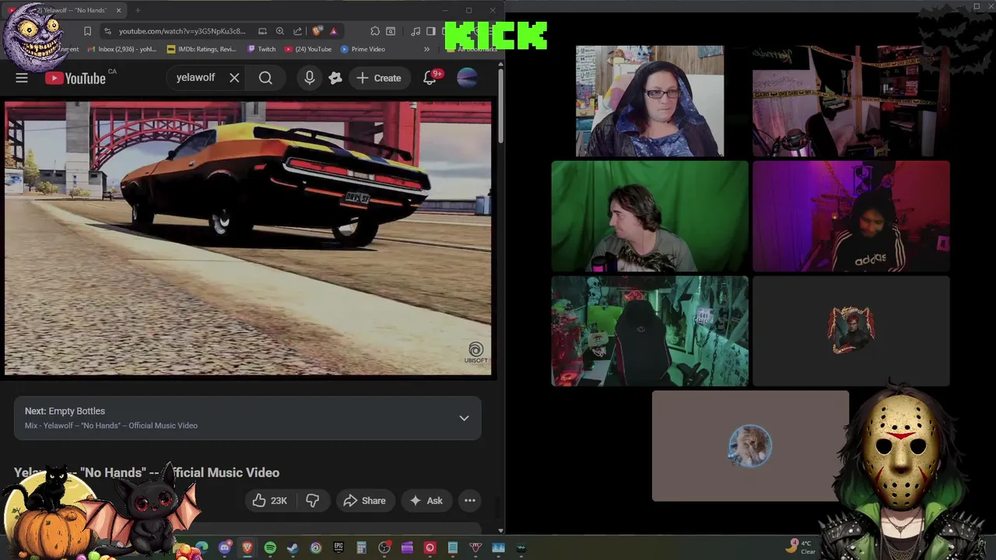Image resolution: width=996 pixels, height=560 pixels.
Task: Open the IMDb: Ratings bookmark
Action: pyautogui.click(x=202, y=49)
